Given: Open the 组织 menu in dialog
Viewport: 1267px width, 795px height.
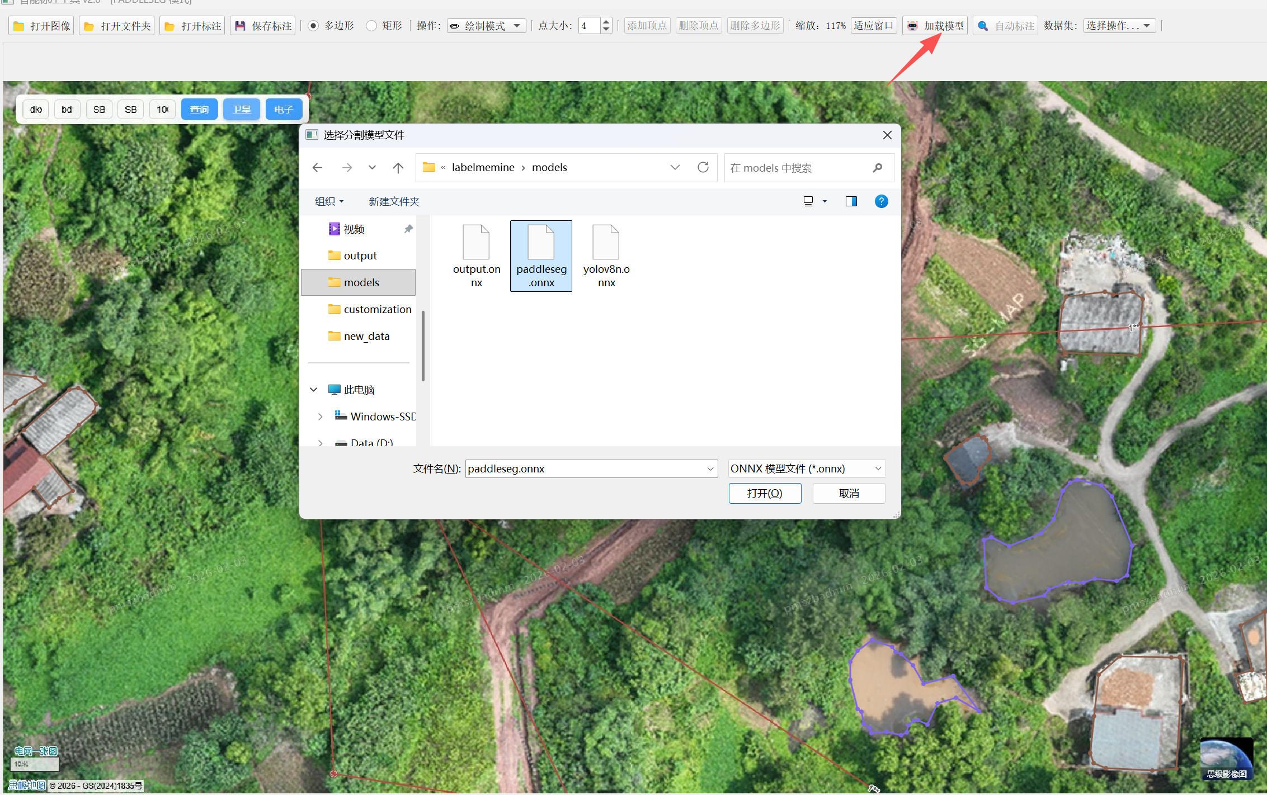Looking at the screenshot, I should [x=329, y=201].
